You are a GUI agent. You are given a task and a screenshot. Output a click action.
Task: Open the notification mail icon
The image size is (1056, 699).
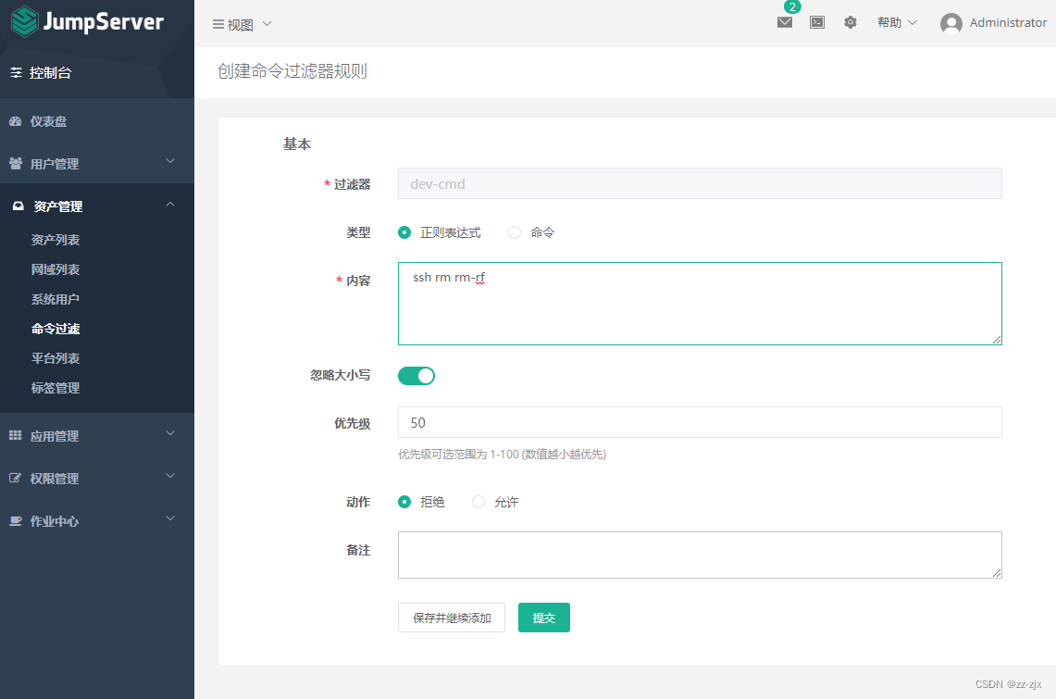click(x=784, y=22)
